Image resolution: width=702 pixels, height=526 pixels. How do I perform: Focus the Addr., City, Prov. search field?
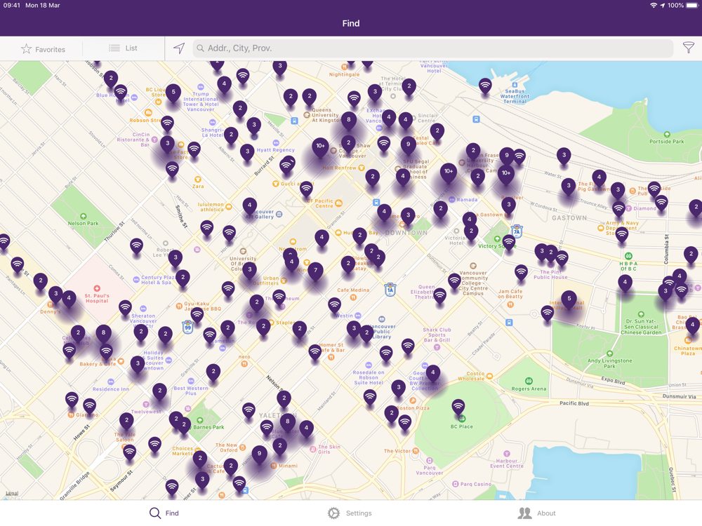pos(432,48)
